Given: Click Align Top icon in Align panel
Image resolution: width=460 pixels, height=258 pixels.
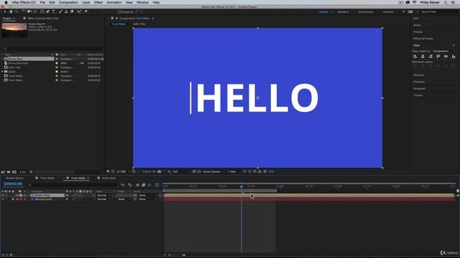Looking at the screenshot, I should (438, 57).
